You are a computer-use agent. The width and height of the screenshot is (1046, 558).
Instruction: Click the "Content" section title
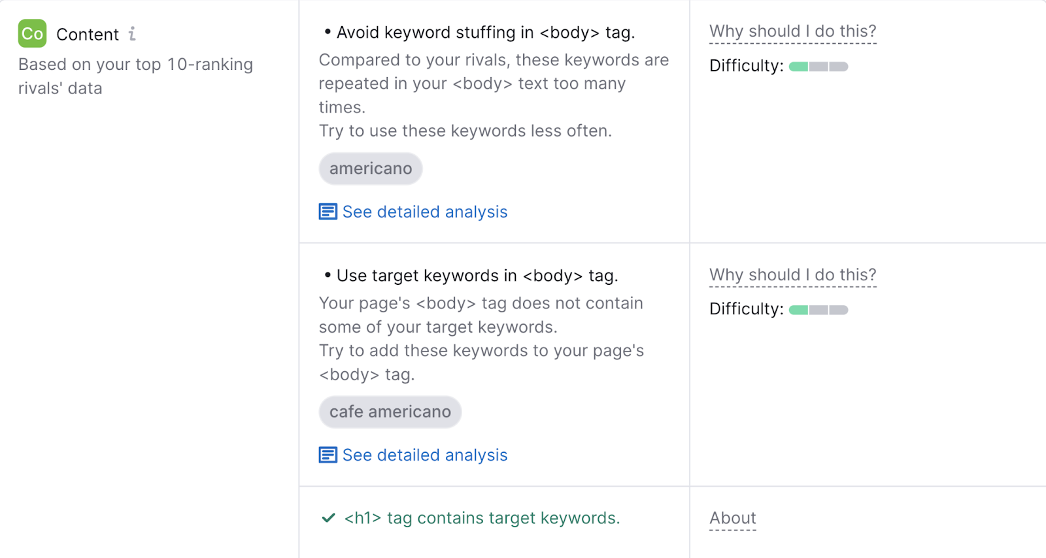pyautogui.click(x=88, y=35)
